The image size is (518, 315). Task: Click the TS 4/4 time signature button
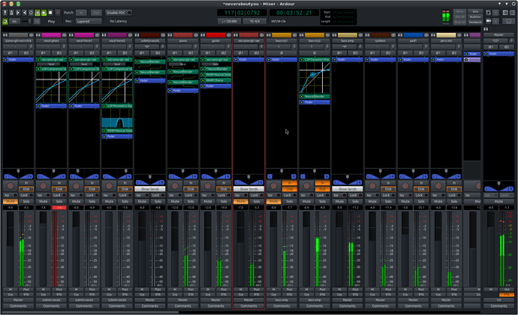(x=254, y=21)
